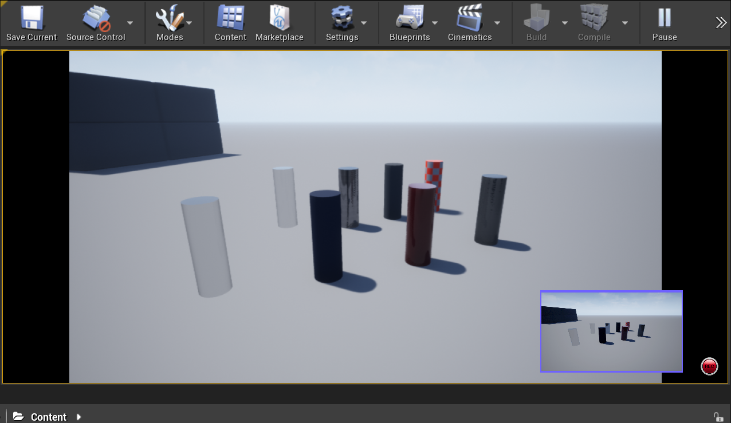Open the Modes tools icon
731x423 pixels.
(x=170, y=18)
